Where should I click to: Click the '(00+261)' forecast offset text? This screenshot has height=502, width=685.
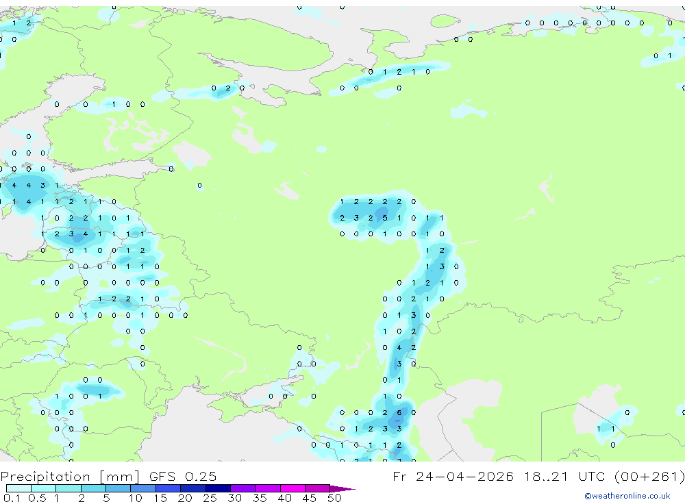pos(649,477)
